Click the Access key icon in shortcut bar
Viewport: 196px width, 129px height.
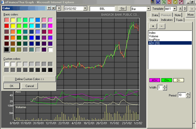[x=181, y=2]
